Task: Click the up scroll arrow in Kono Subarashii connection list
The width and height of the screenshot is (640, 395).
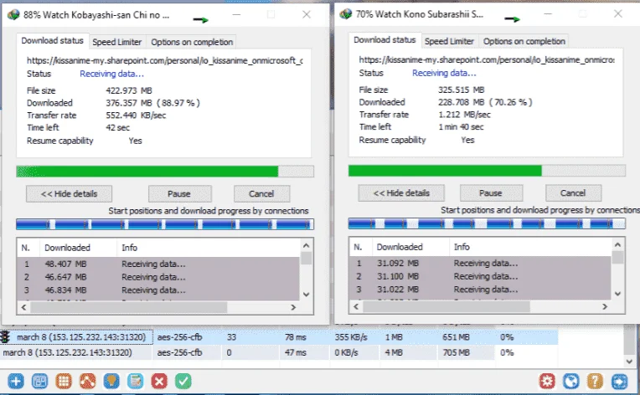Action: click(x=617, y=245)
